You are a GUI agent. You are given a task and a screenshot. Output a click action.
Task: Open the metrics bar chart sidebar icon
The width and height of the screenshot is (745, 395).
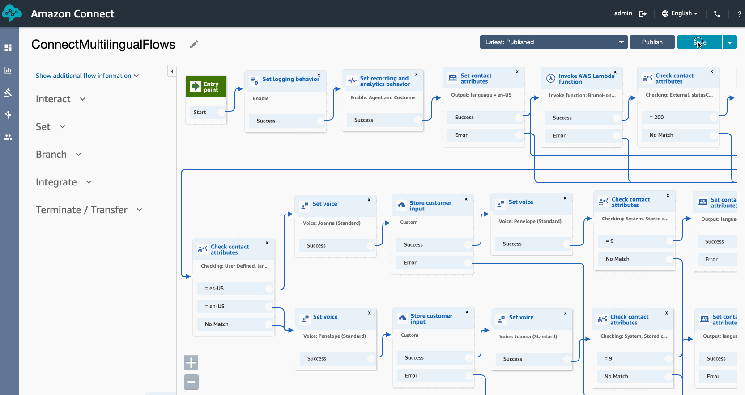tap(8, 70)
